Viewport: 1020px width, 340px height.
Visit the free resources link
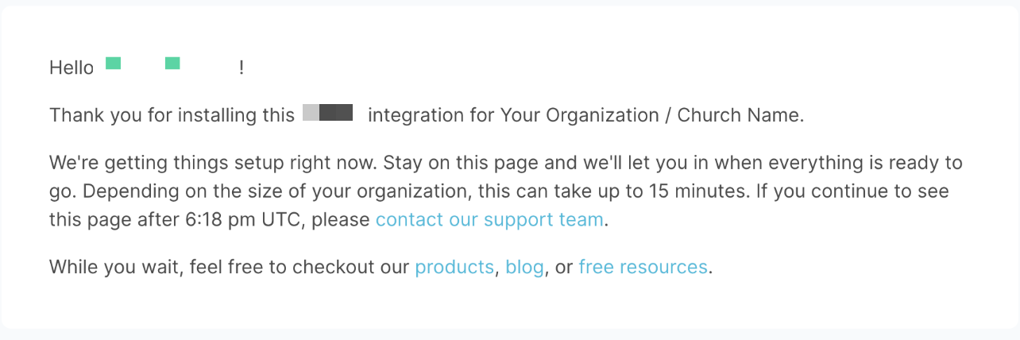tap(643, 267)
